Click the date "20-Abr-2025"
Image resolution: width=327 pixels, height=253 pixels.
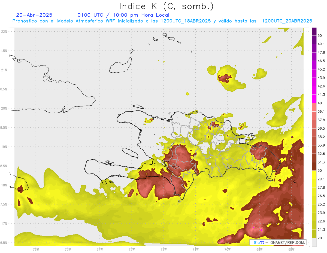[x=34, y=15]
